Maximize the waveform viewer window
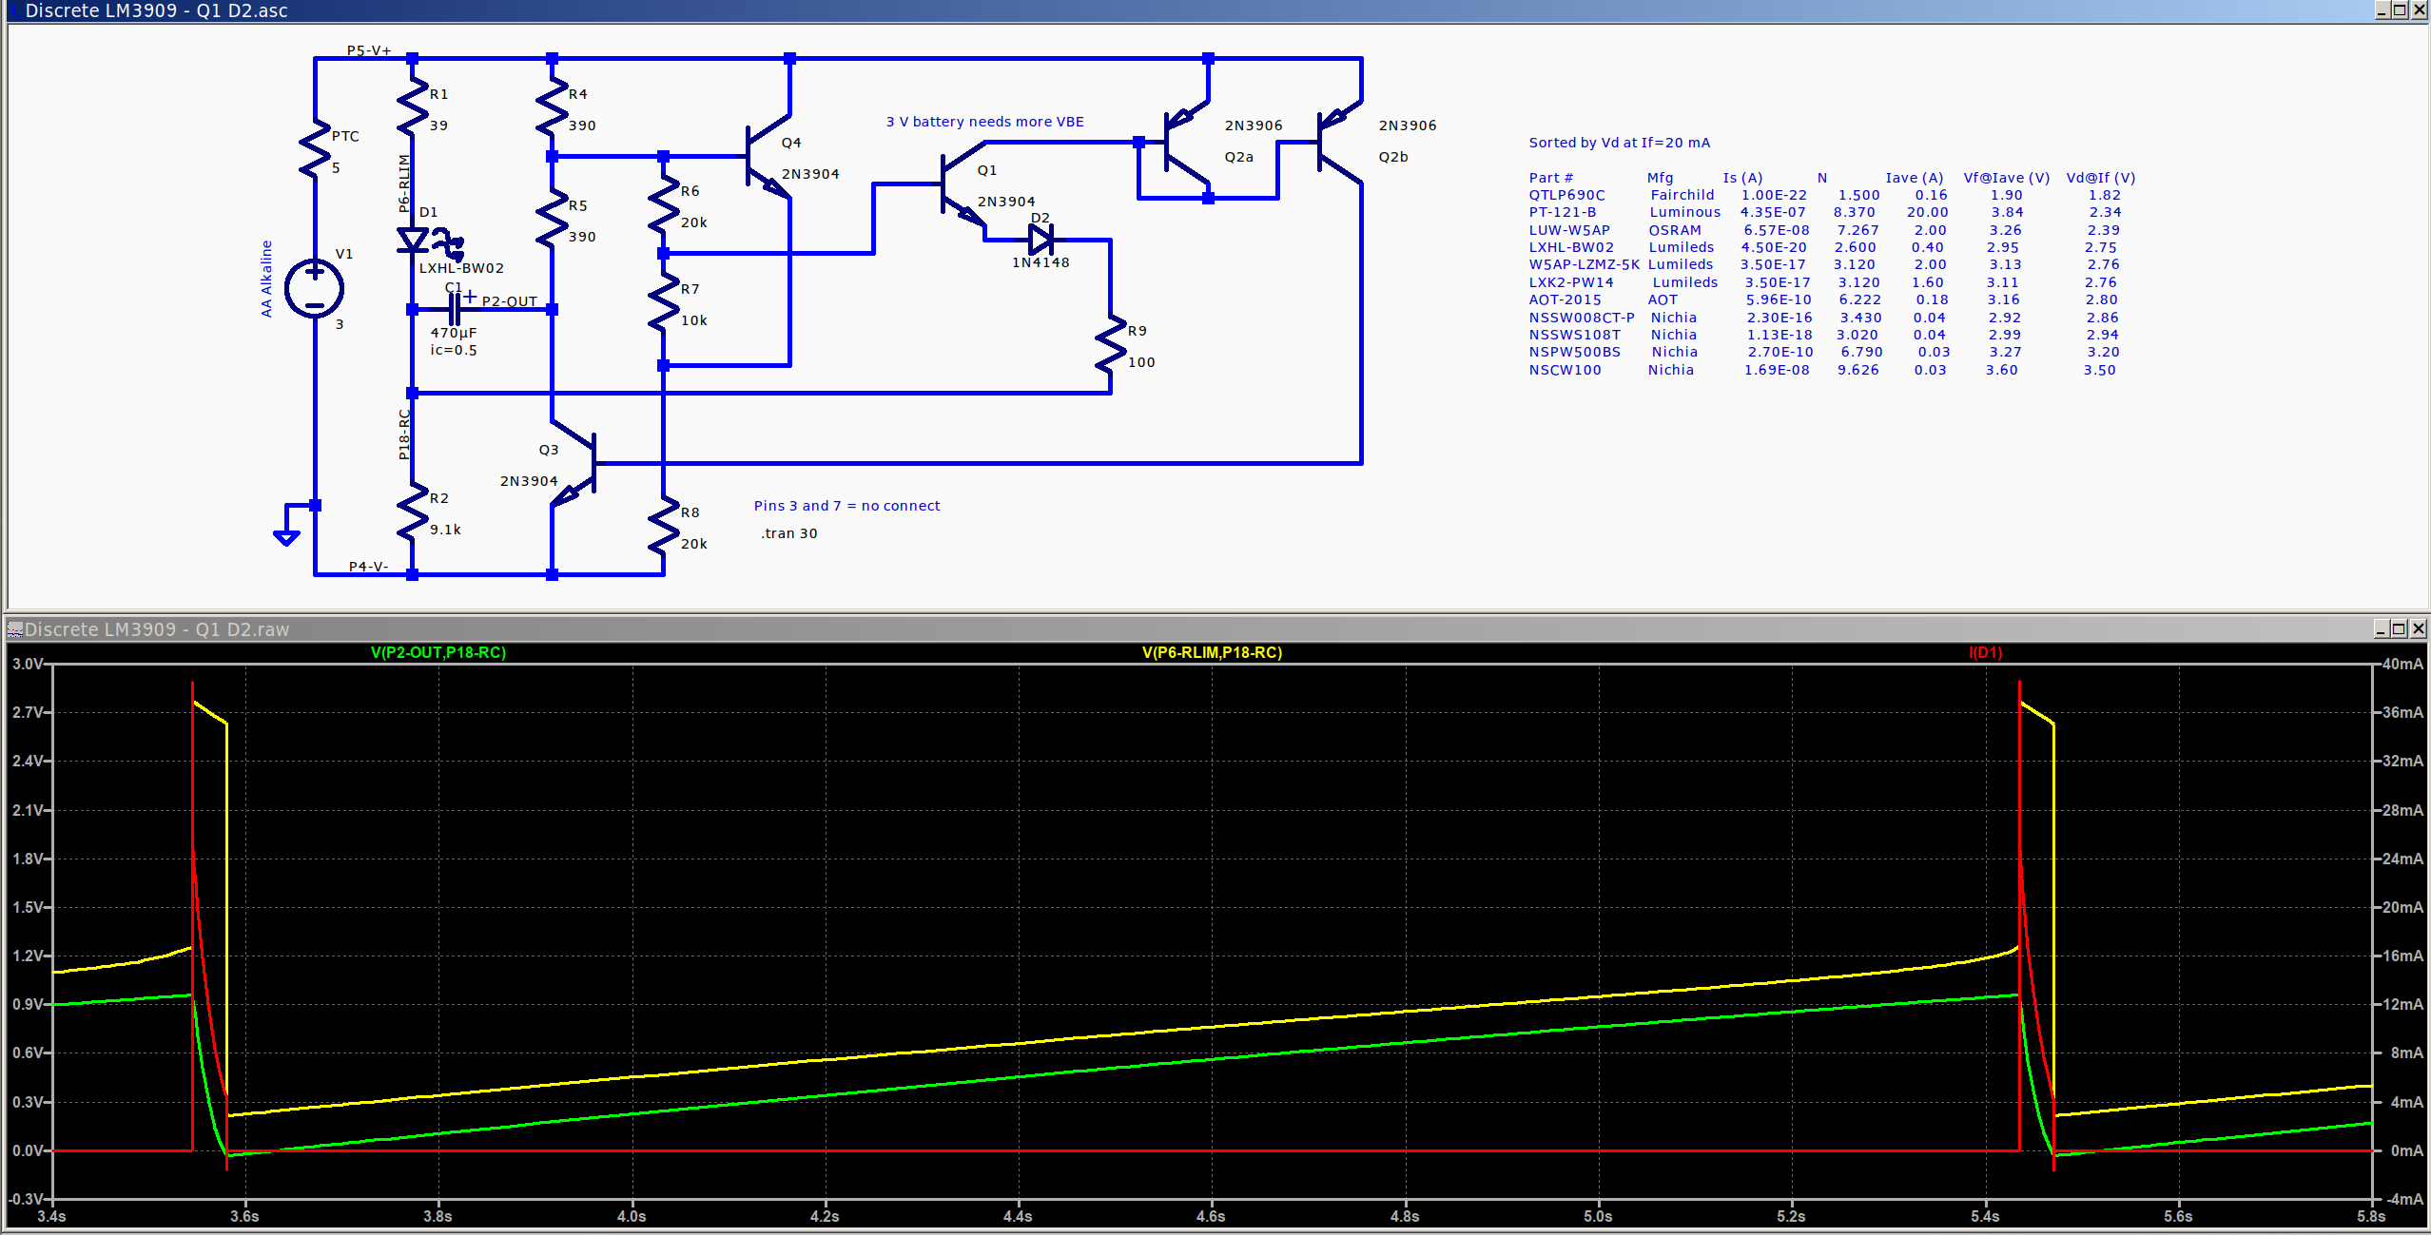2431x1236 pixels. tap(2399, 628)
